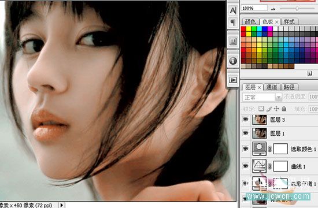Open the status bar arrow menu
This screenshot has height=208, width=318.
[x=62, y=205]
